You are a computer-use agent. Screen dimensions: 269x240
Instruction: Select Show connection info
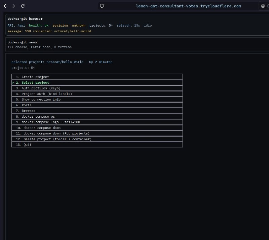click(97, 99)
